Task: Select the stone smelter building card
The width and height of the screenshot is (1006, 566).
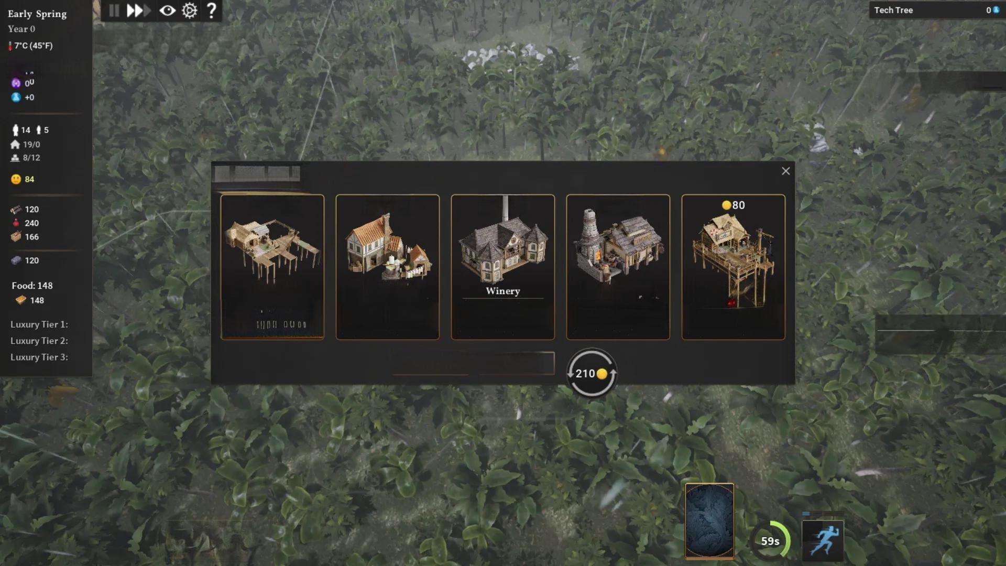Action: (x=618, y=267)
